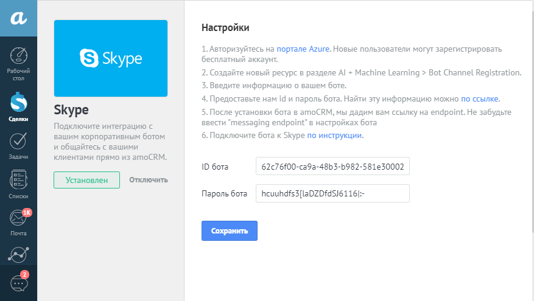Click the Сохранить button
This screenshot has height=301, width=534.
pos(229,231)
